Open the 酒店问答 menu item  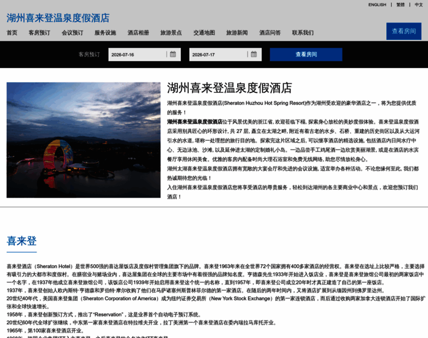[x=270, y=33]
